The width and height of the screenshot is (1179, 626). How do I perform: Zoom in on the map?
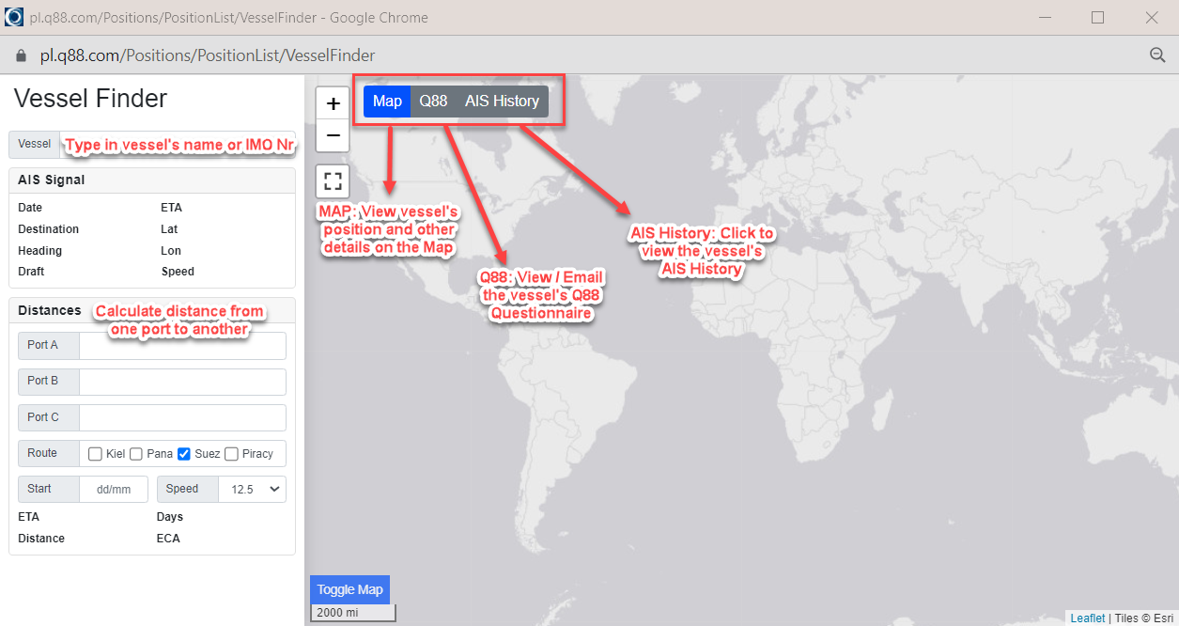pos(333,103)
